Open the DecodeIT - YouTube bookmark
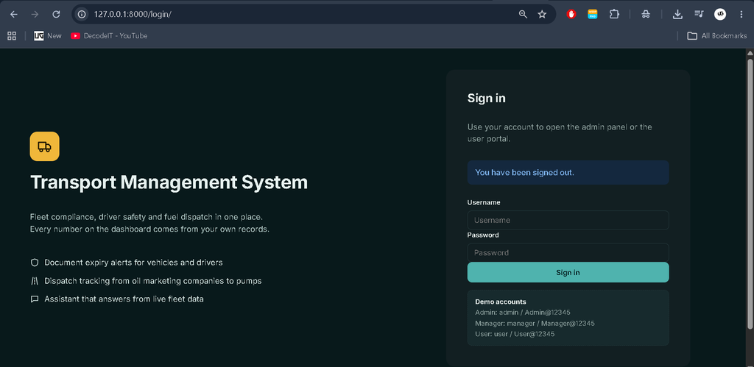 [109, 35]
